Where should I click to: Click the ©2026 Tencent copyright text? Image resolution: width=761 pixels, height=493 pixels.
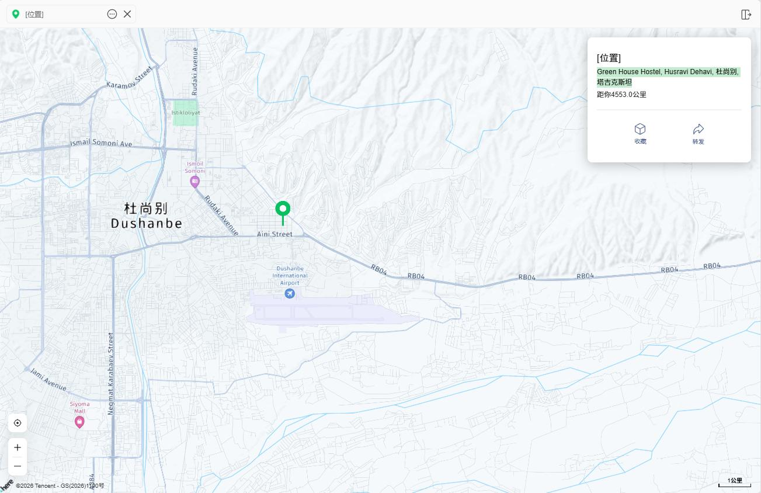click(60, 486)
